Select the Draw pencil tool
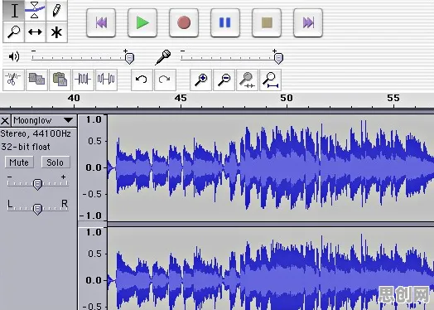Screen dimensions: 434x310 coord(56,11)
